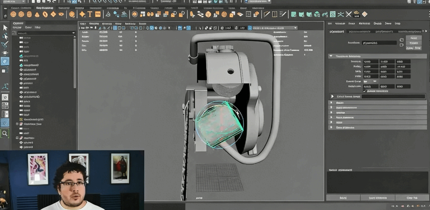Open the Outliner search field dropdown arrow

tap(73, 33)
